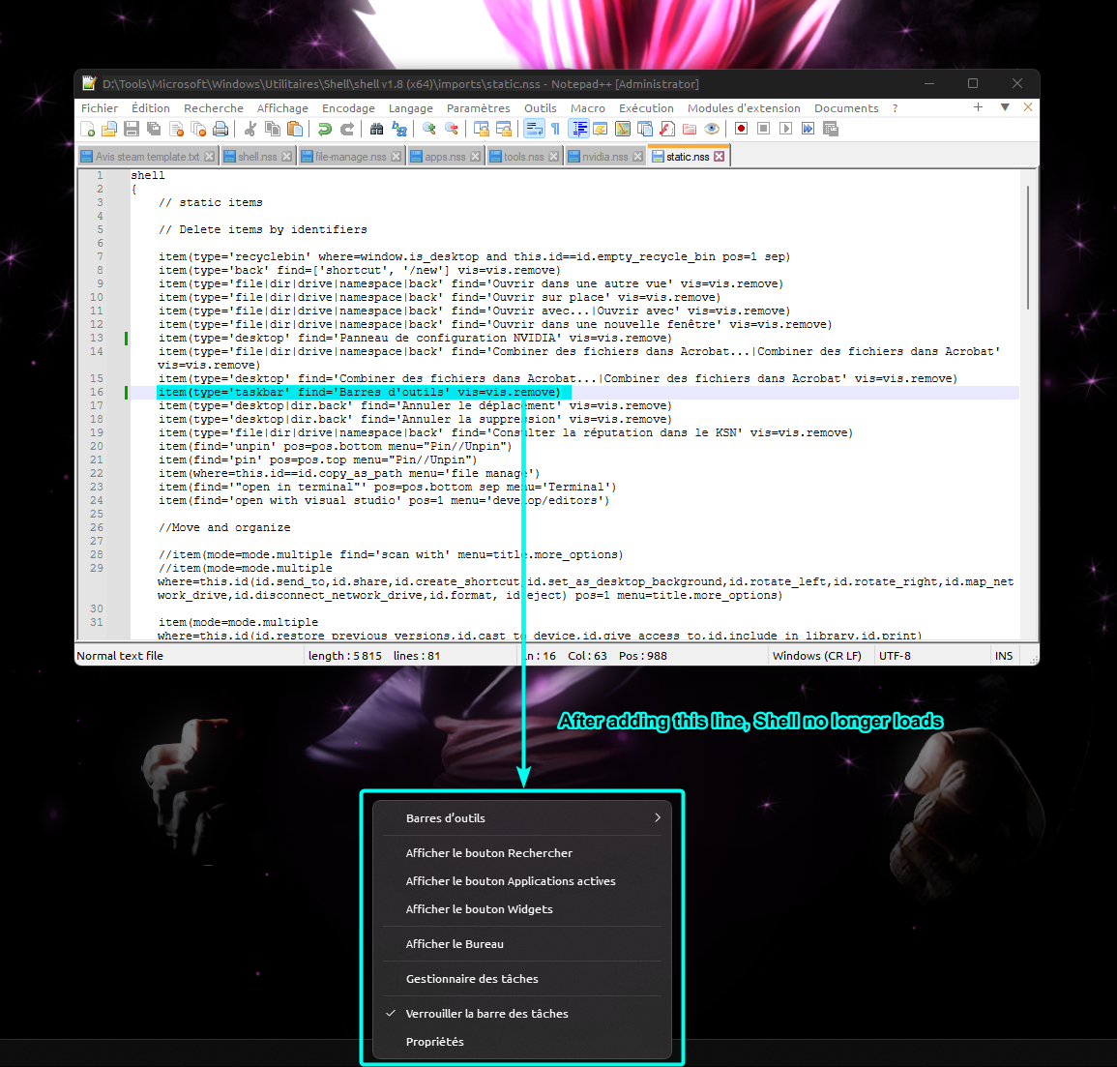Viewport: 1117px width, 1067px height.
Task: Open the Document Map icon
Action: (x=623, y=129)
